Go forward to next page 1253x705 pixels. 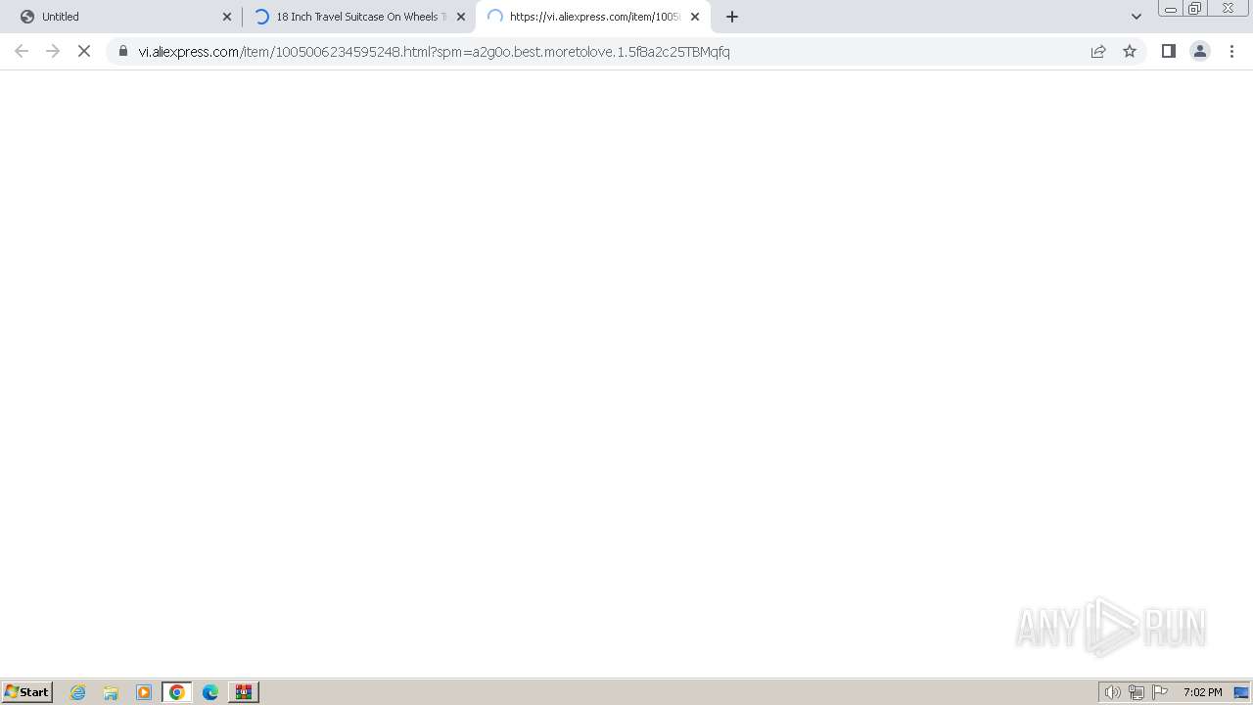click(53, 51)
